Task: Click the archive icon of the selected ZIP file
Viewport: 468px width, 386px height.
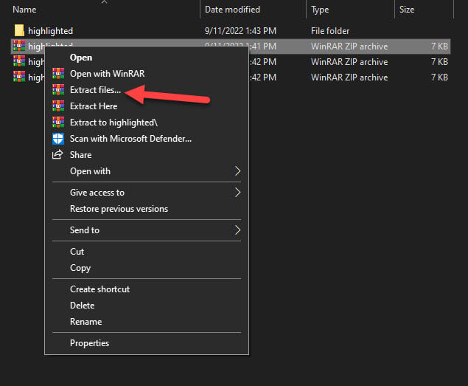Action: point(19,46)
